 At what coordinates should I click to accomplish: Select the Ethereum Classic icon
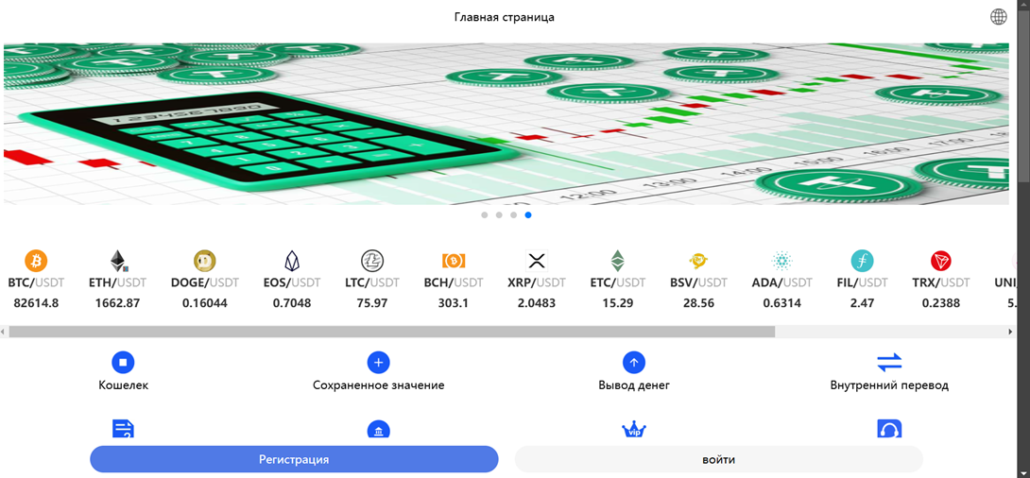[617, 261]
